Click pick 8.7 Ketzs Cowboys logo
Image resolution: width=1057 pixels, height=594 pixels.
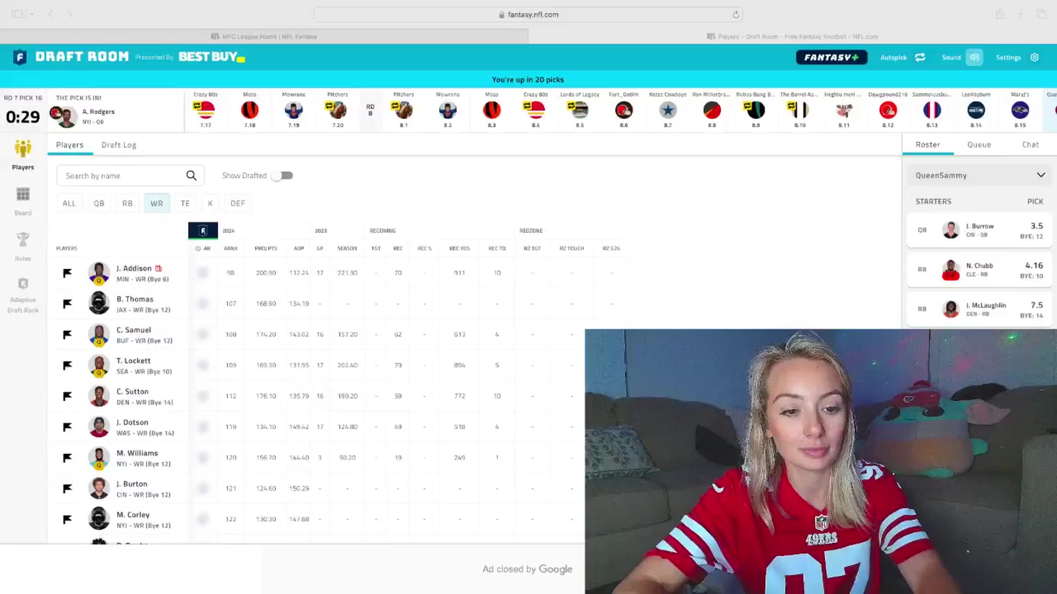tap(668, 110)
